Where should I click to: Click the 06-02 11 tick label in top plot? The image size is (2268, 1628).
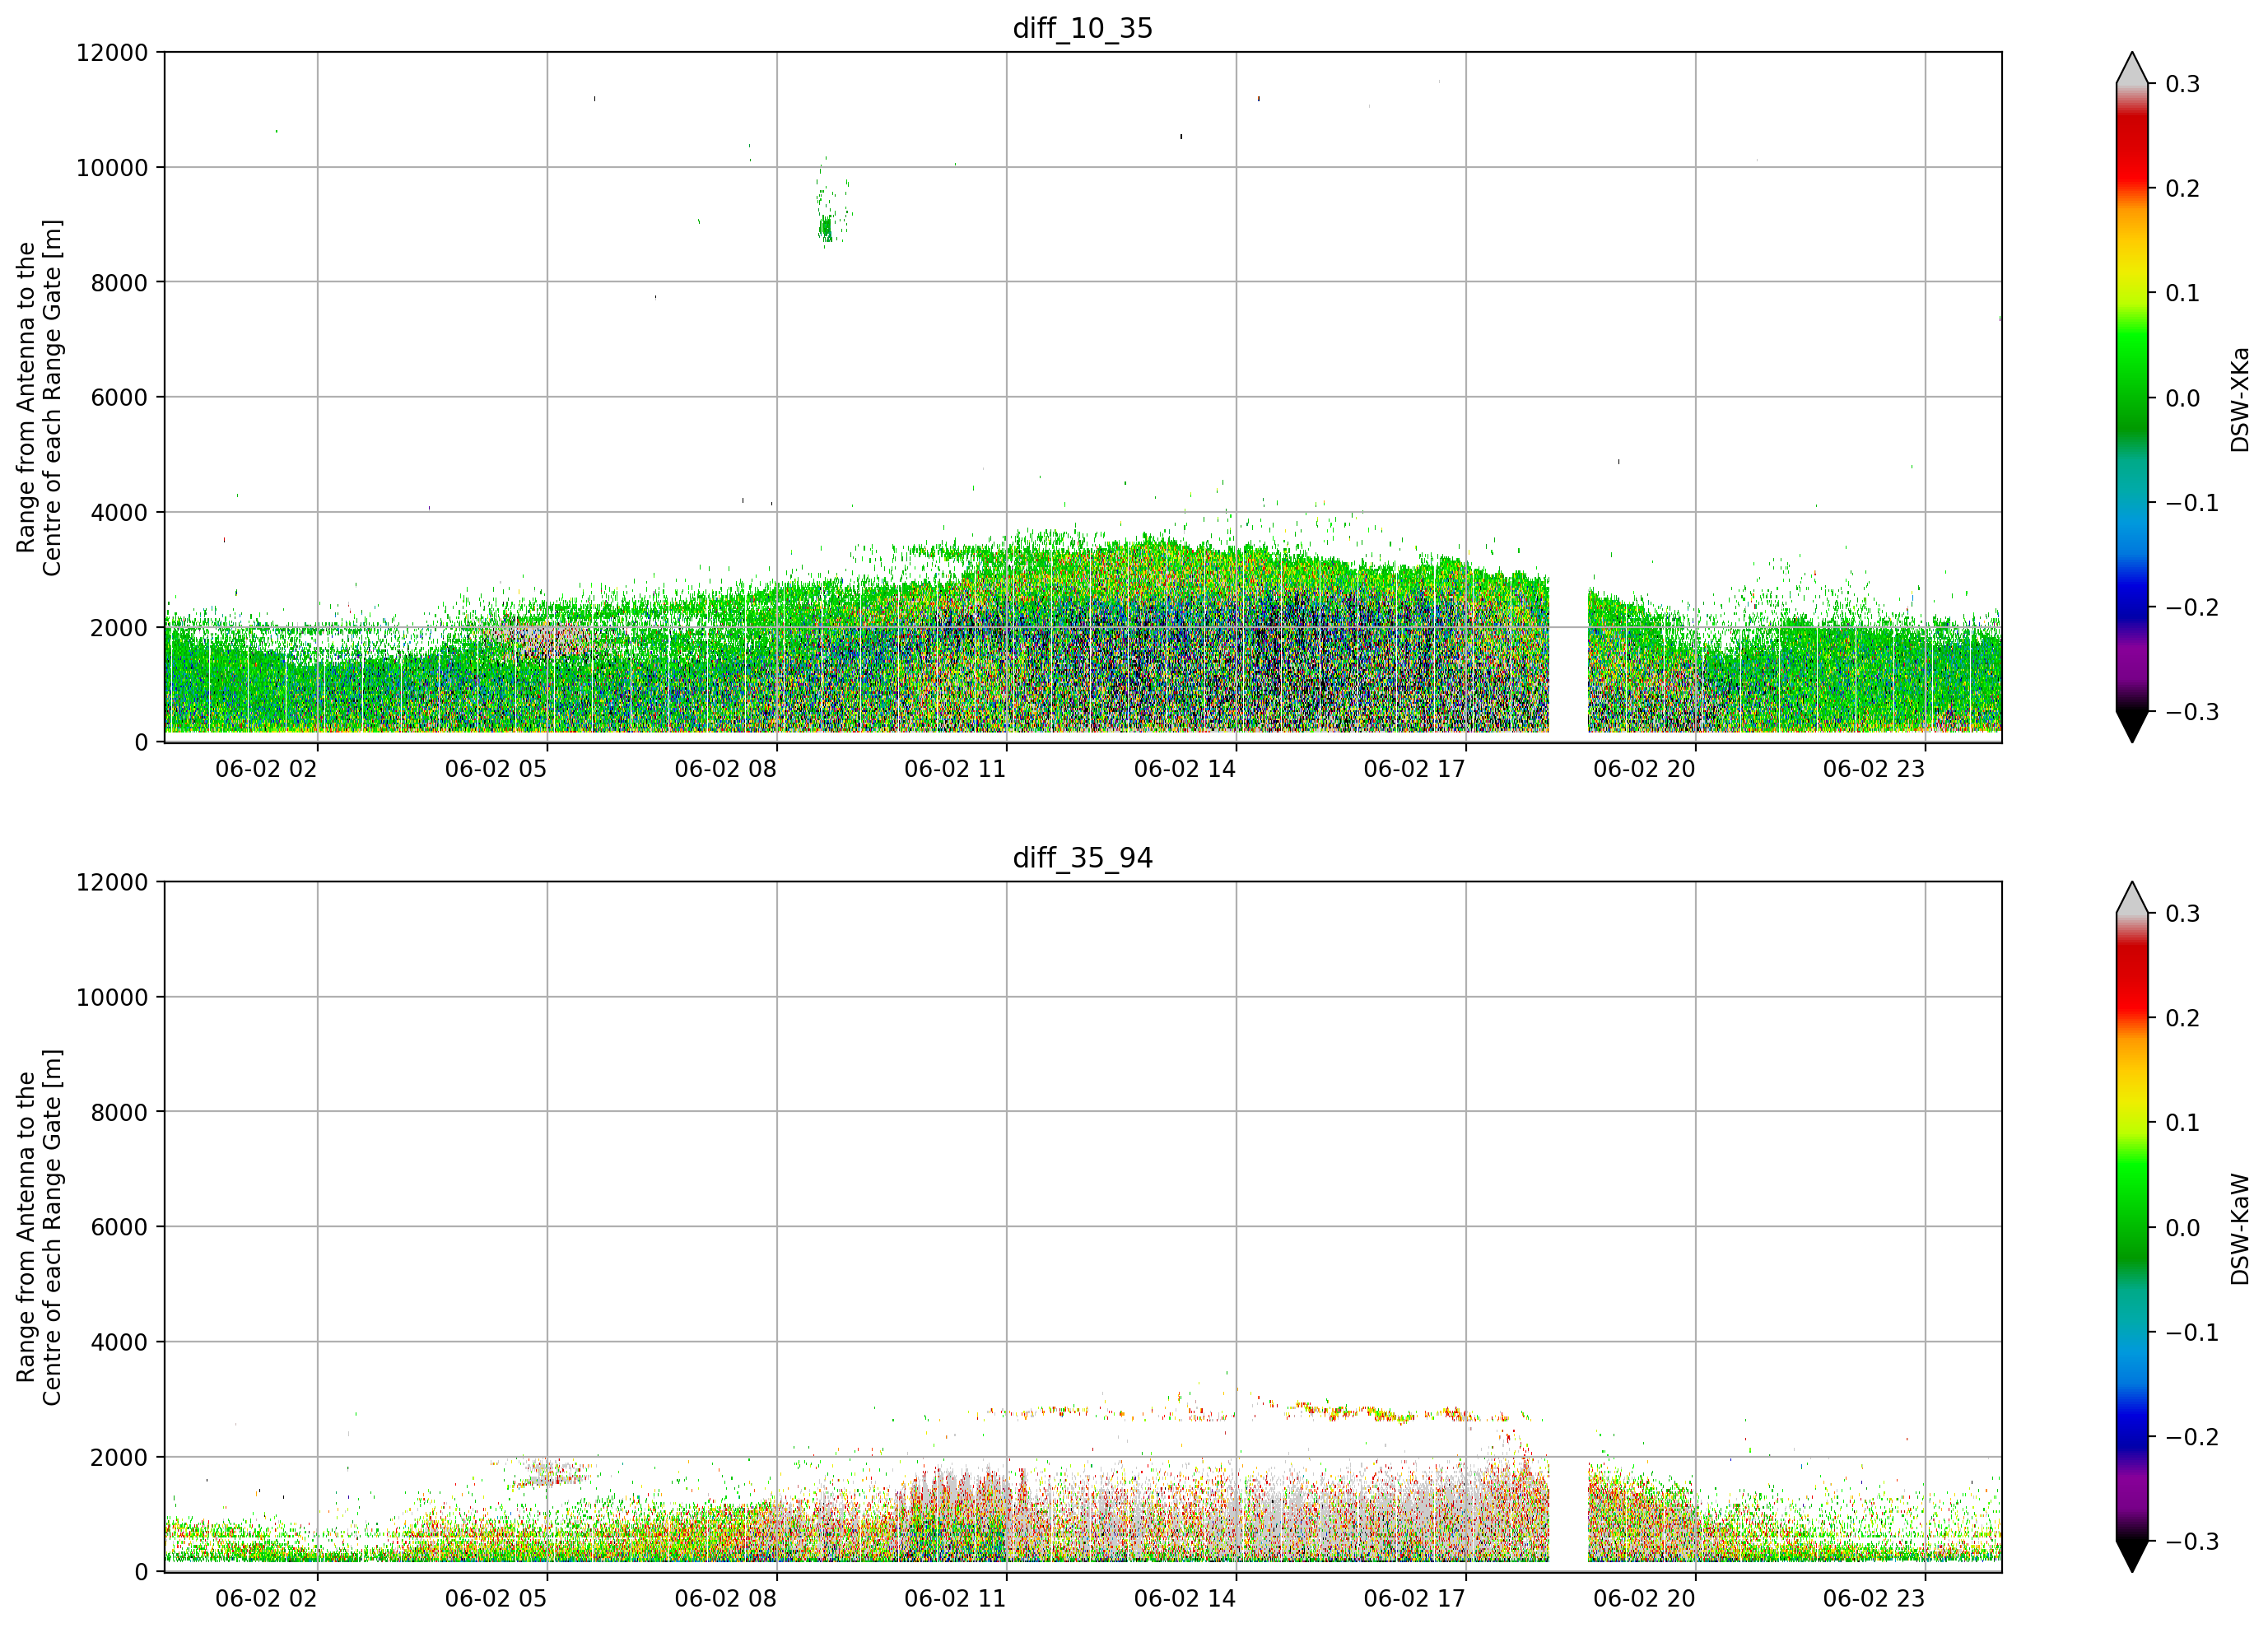[x=955, y=769]
